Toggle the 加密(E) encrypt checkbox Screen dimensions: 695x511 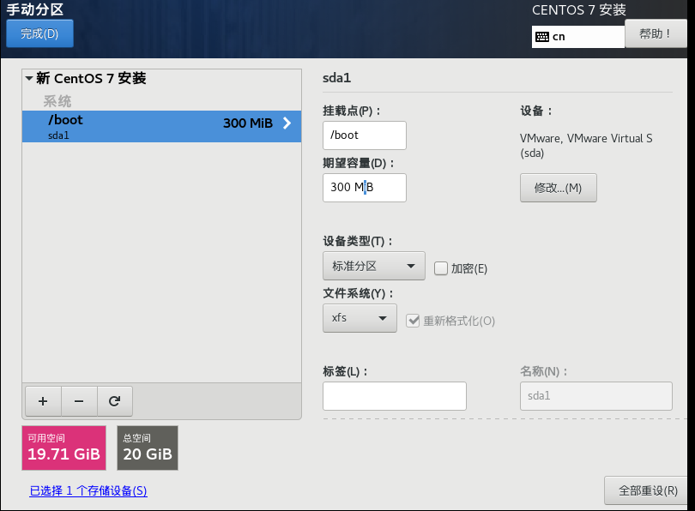pyautogui.click(x=440, y=268)
